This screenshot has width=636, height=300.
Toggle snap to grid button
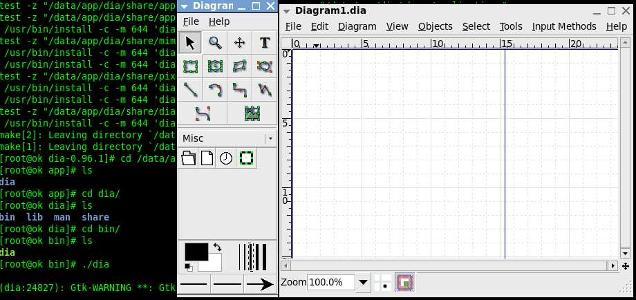coord(382,283)
